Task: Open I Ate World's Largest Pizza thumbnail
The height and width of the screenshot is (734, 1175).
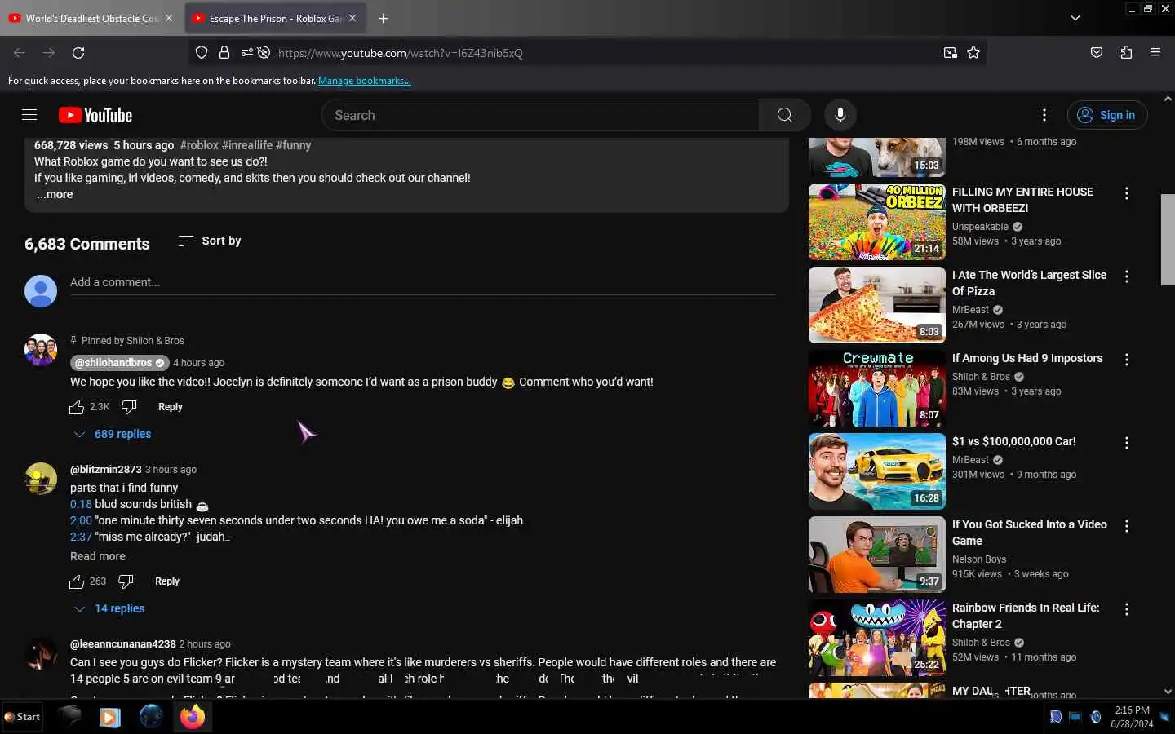Action: point(876,305)
